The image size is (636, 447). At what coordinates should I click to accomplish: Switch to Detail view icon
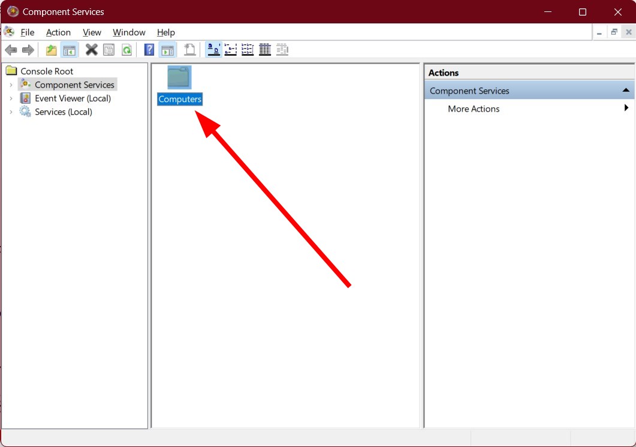pos(265,50)
